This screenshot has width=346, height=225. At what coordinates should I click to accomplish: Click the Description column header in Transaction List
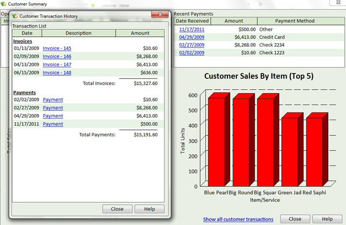click(x=79, y=33)
